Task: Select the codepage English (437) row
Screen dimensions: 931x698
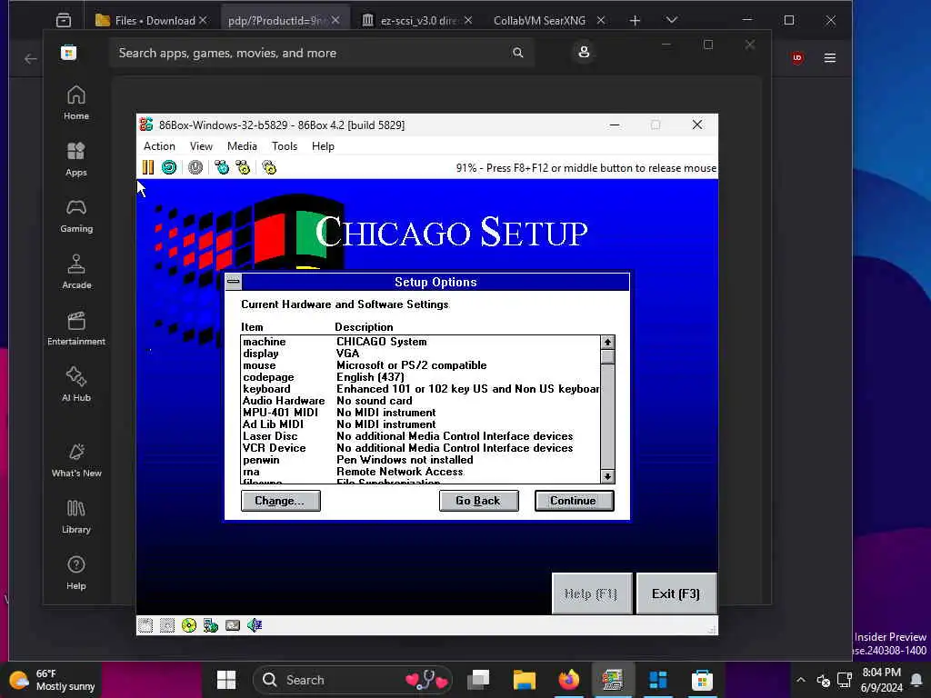Action: (x=420, y=377)
